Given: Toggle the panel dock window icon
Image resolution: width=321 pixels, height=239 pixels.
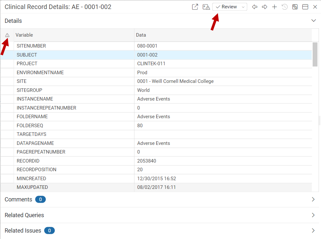Looking at the screenshot, I should point(305,7).
